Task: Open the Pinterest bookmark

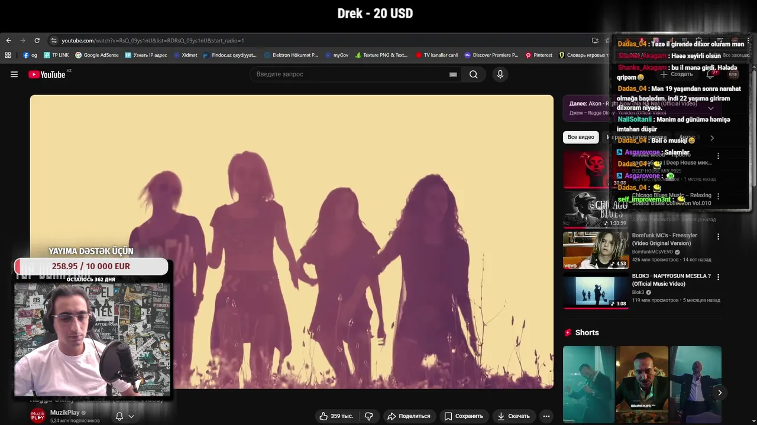Action: click(x=539, y=55)
